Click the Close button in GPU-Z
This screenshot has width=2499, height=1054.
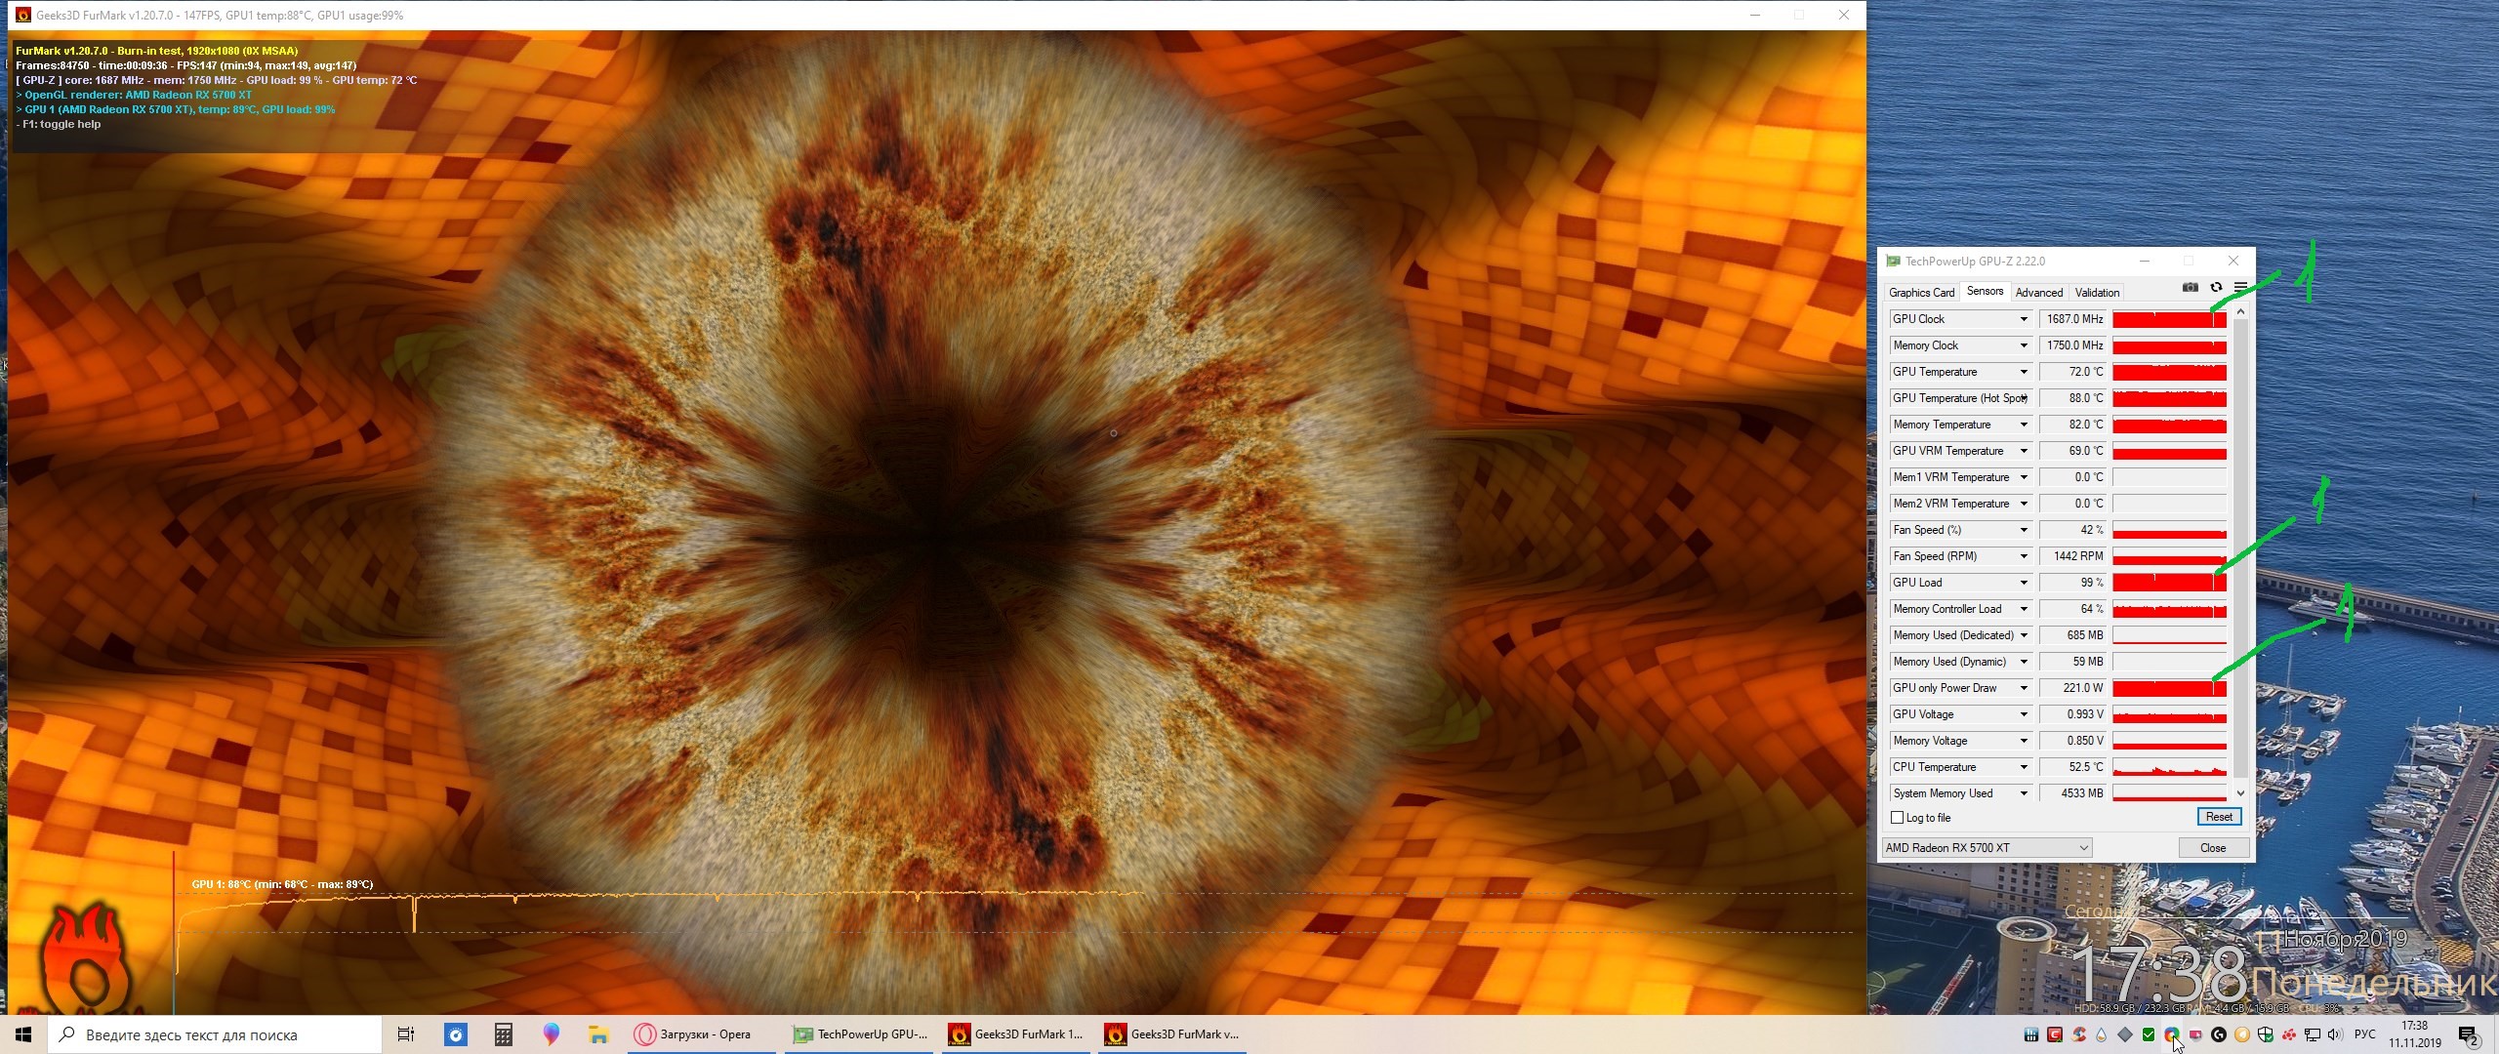[2212, 847]
